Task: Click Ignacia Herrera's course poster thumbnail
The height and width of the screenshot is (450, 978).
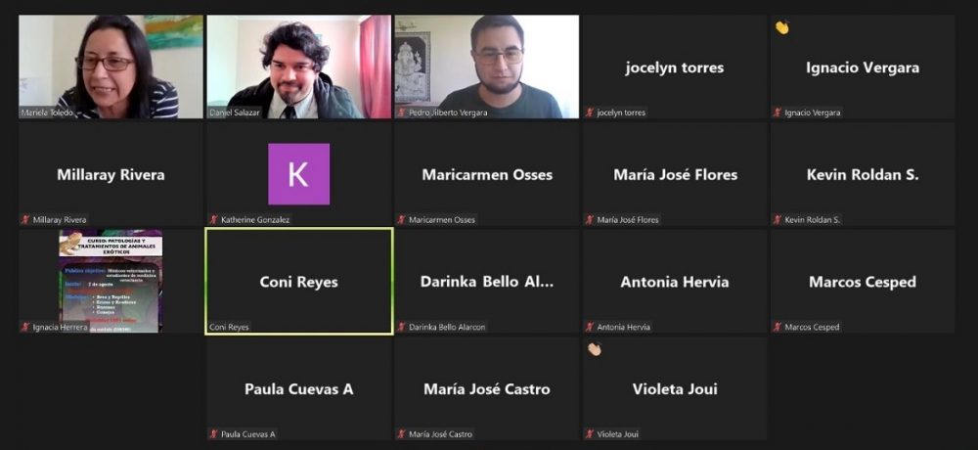Action: [x=111, y=281]
